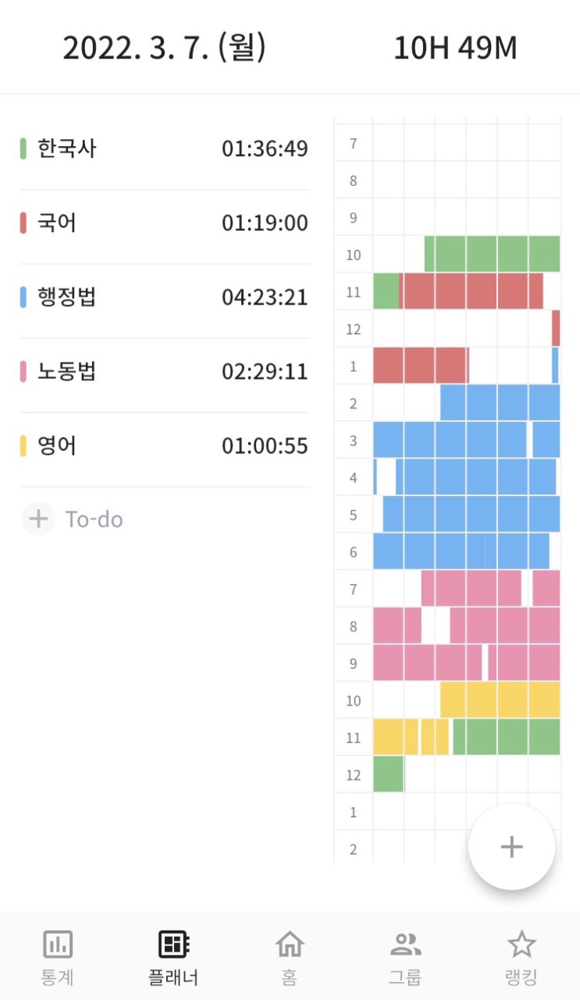Tap the yellow 영어 color marker
This screenshot has height=1000, width=580.
23,446
